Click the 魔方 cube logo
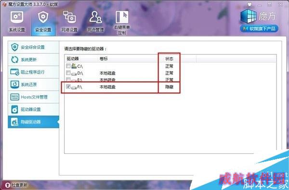Screen dimensions: 289x190 (249, 16)
